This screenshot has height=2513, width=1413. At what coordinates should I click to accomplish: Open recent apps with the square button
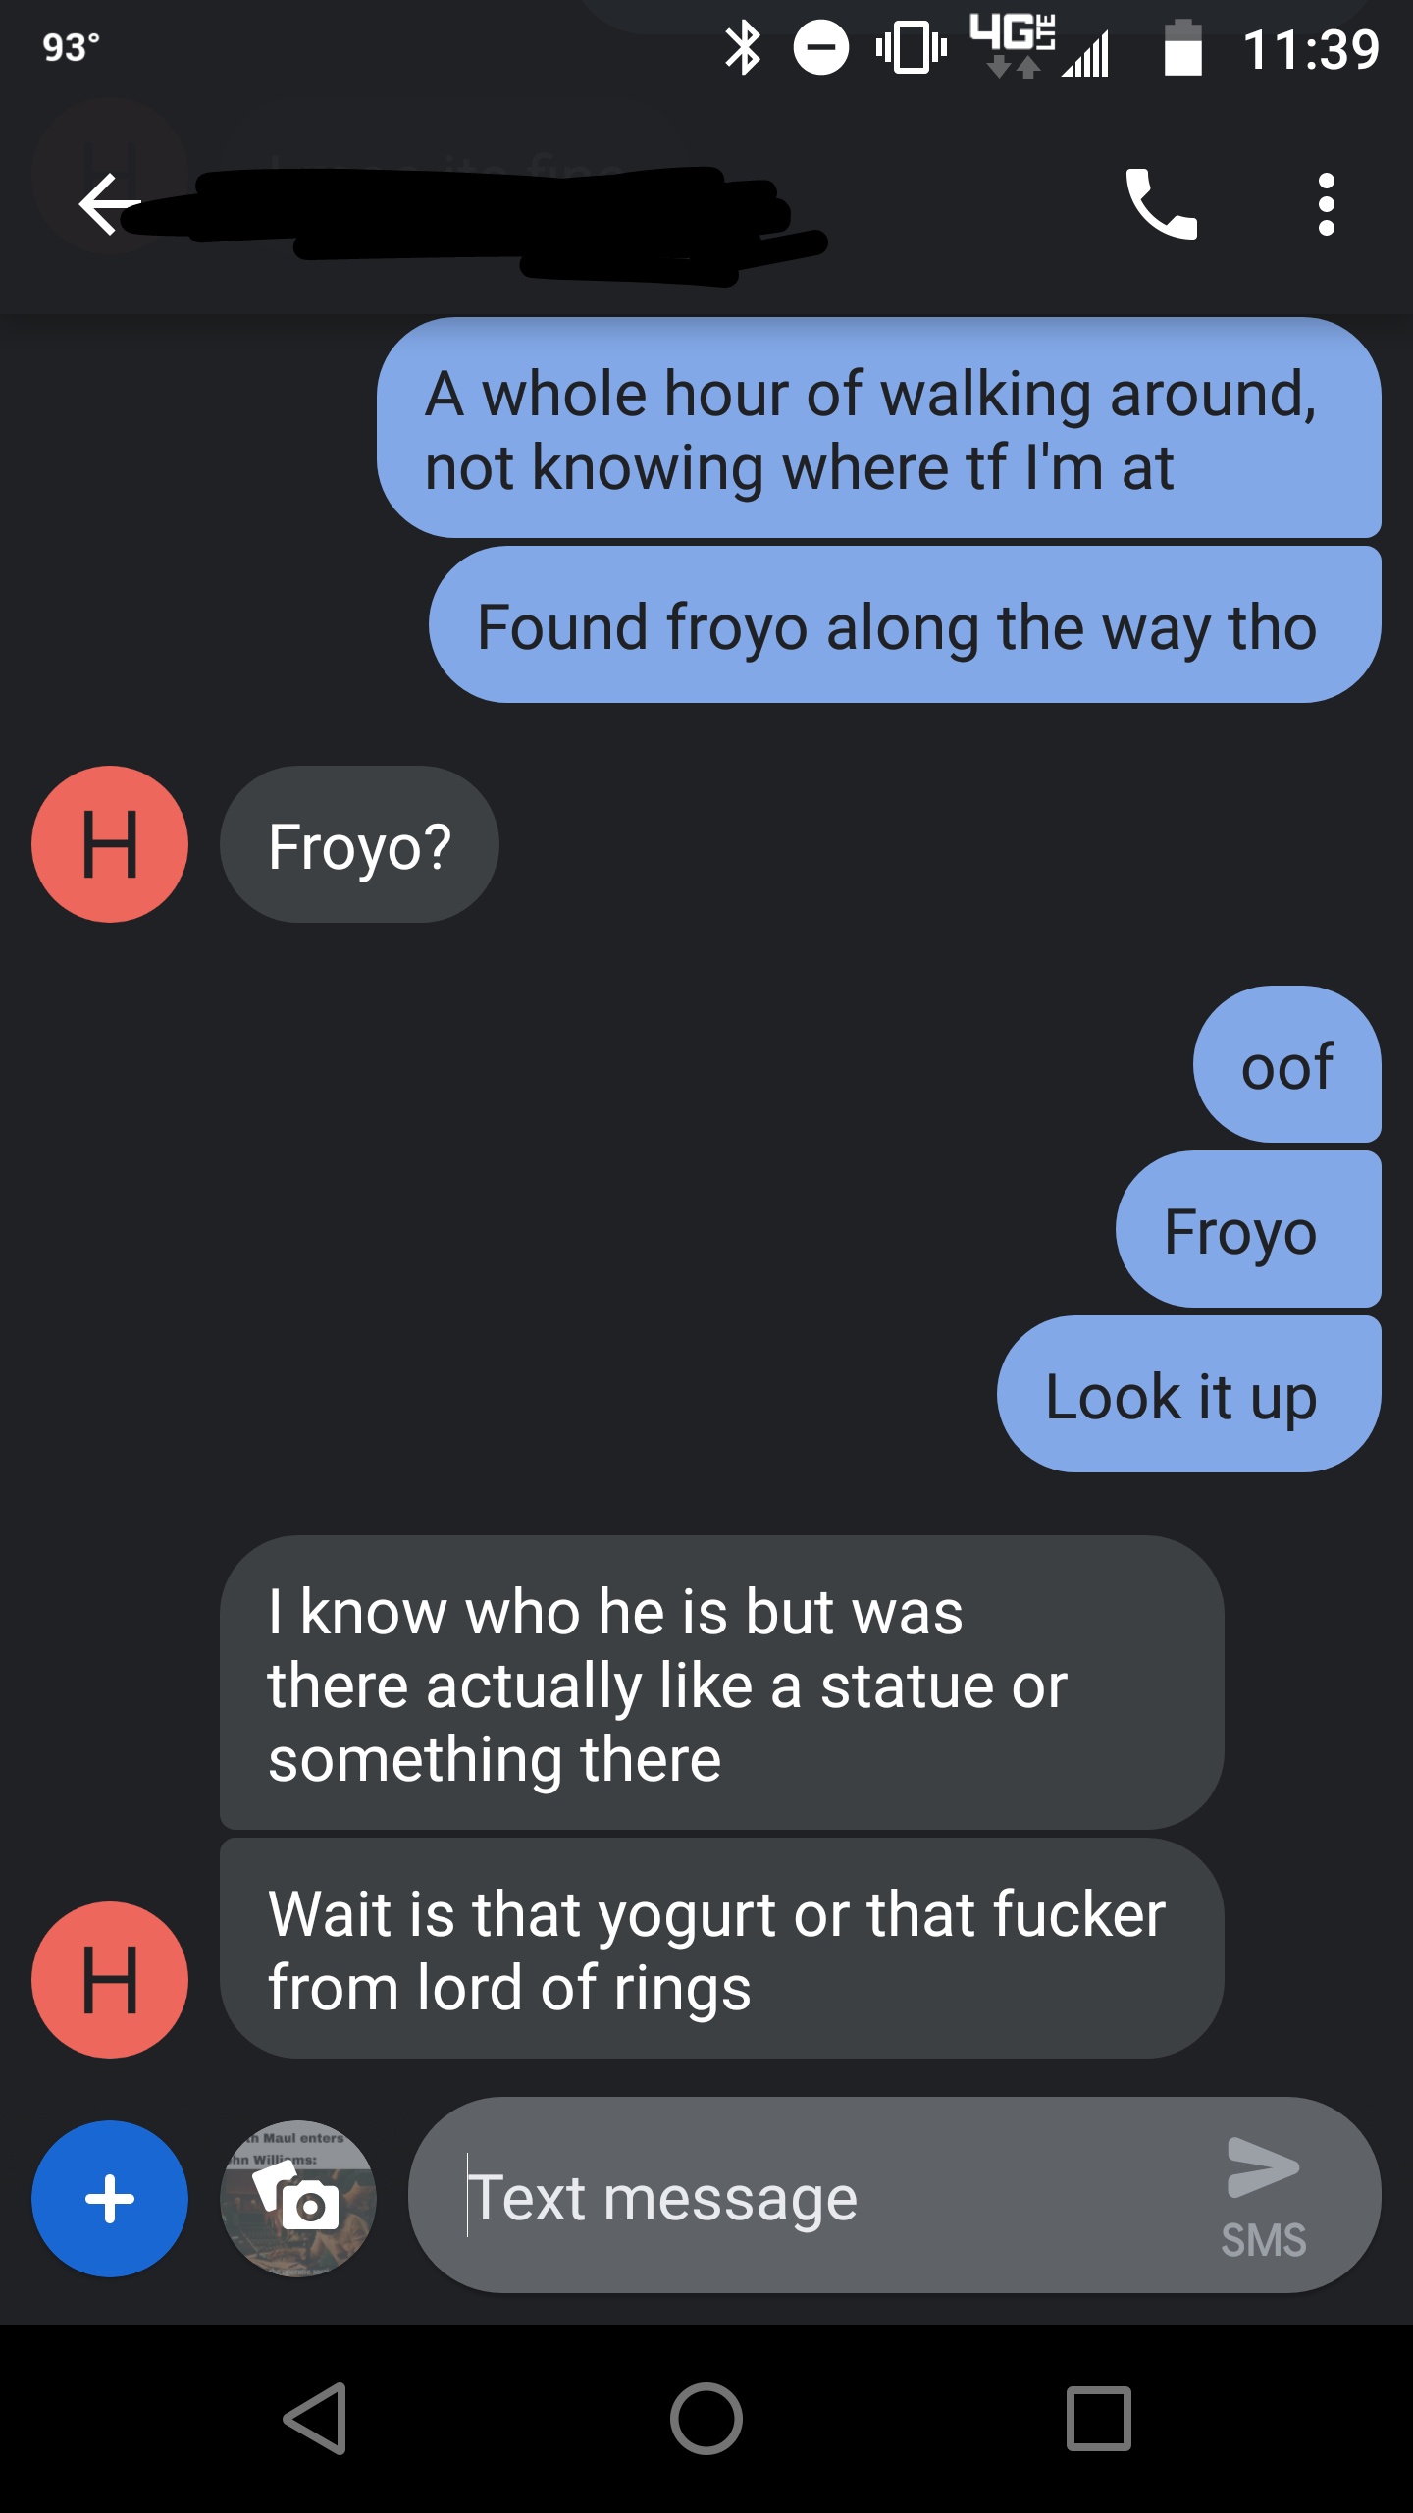1099,2419
